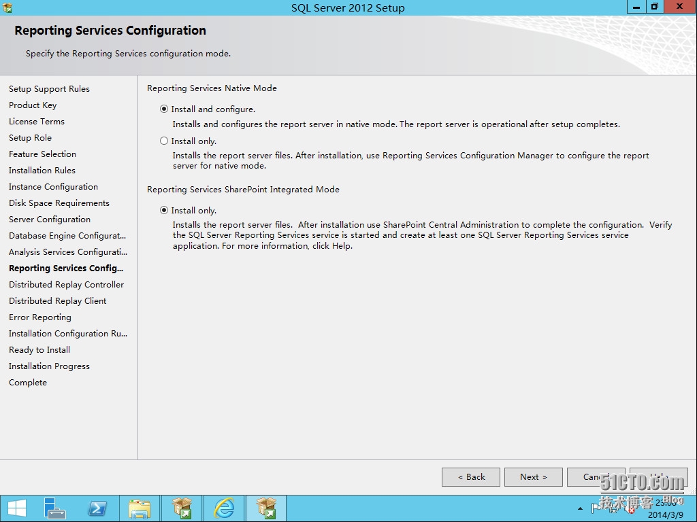Click 'Reporting Services Native Mode' heading
The image size is (697, 522).
coord(212,88)
